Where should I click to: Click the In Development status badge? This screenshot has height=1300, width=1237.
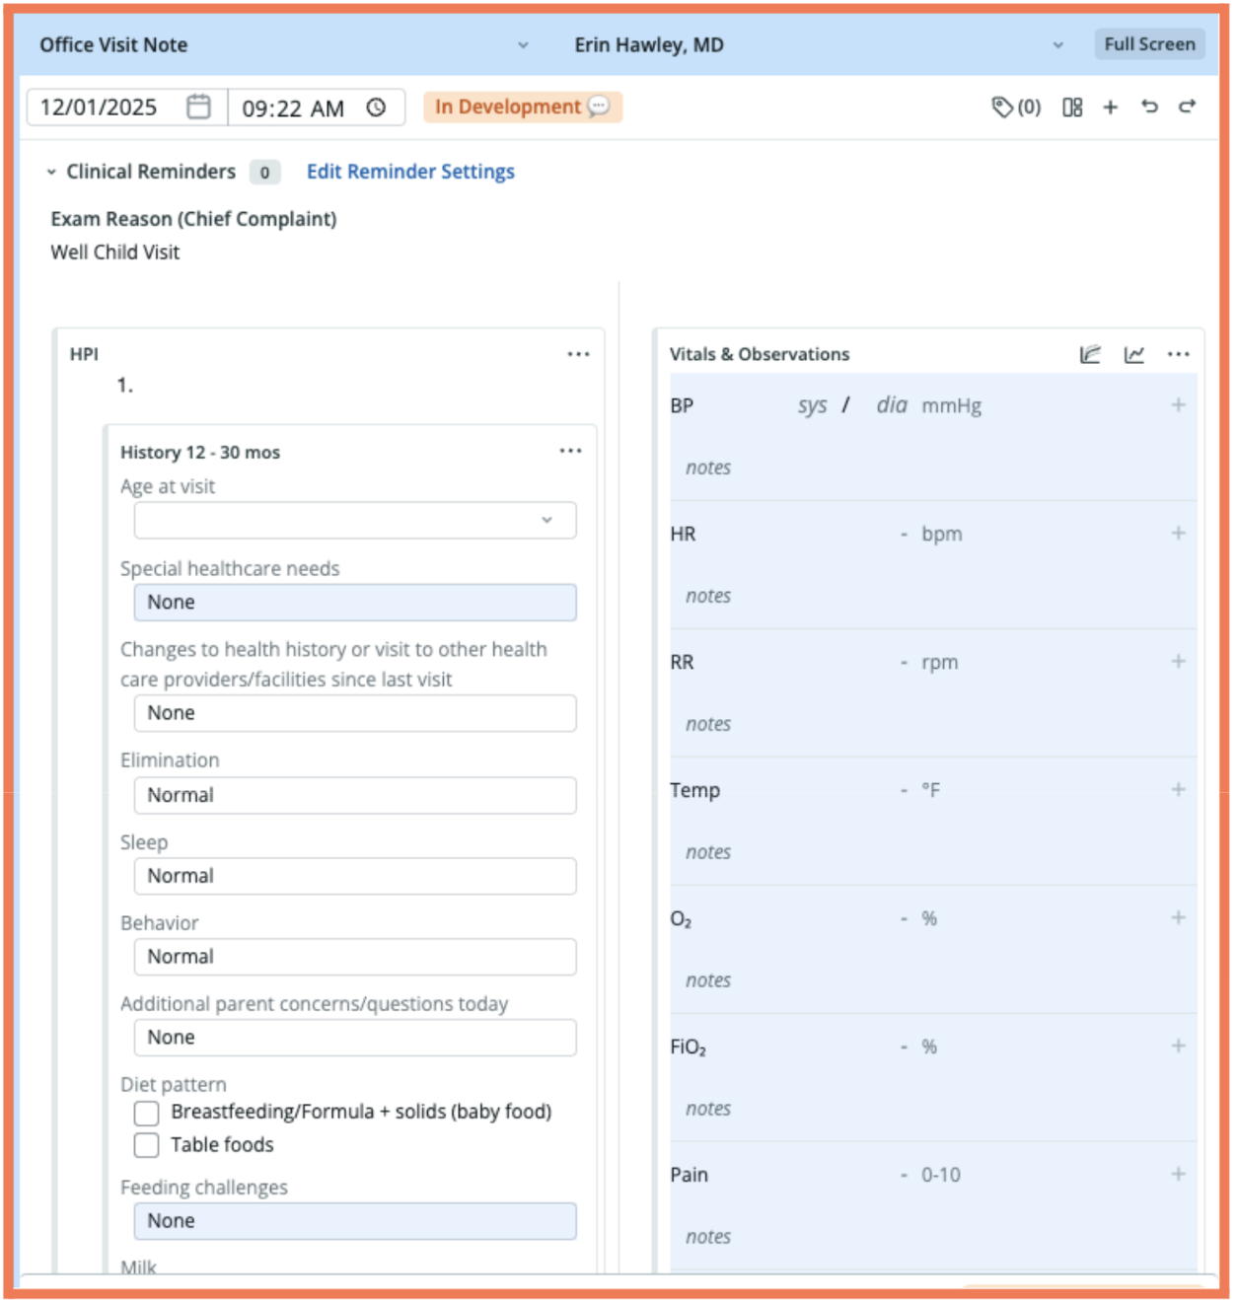click(523, 107)
